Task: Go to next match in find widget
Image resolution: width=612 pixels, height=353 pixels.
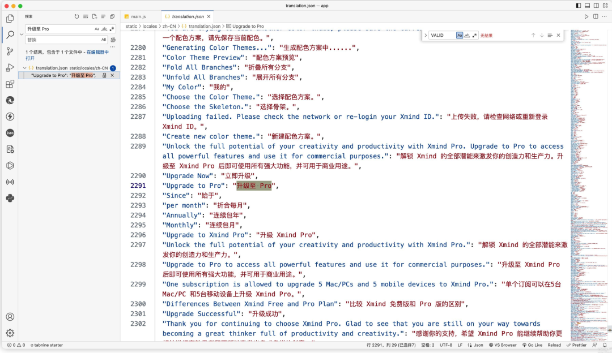Action: pyautogui.click(x=542, y=35)
